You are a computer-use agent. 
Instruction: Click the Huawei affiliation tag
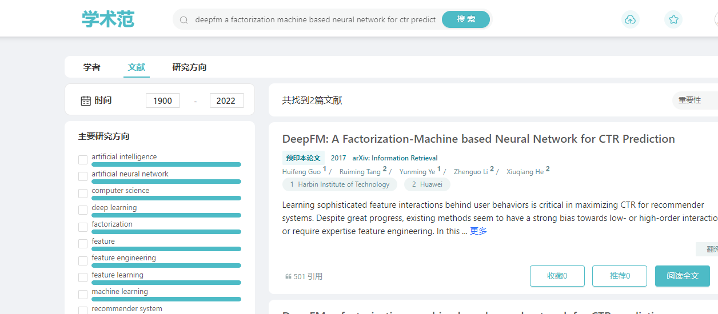coord(427,184)
